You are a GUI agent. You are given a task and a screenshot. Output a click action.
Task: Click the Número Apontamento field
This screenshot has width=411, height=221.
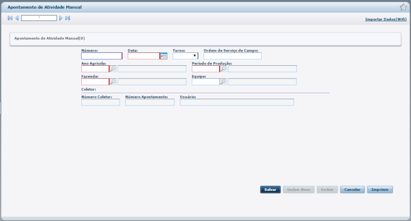click(150, 102)
